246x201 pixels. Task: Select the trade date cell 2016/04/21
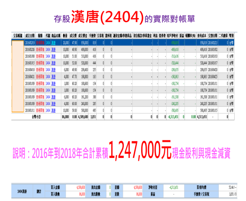30,77
